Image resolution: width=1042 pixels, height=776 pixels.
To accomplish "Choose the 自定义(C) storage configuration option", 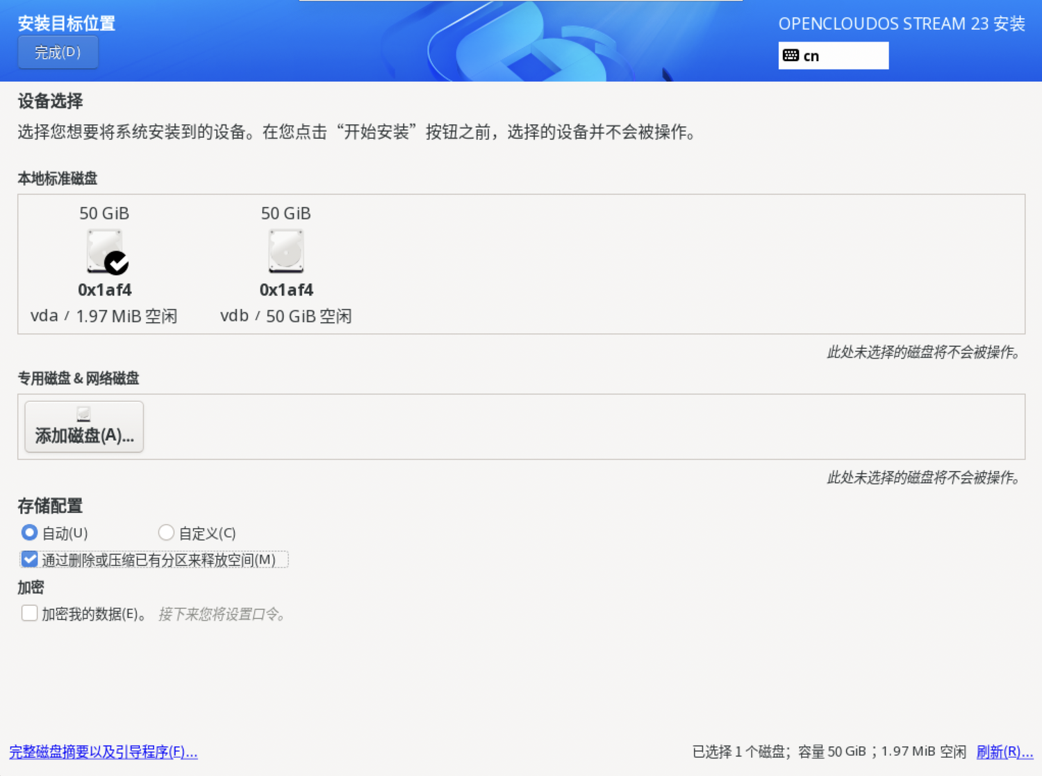I will [166, 532].
